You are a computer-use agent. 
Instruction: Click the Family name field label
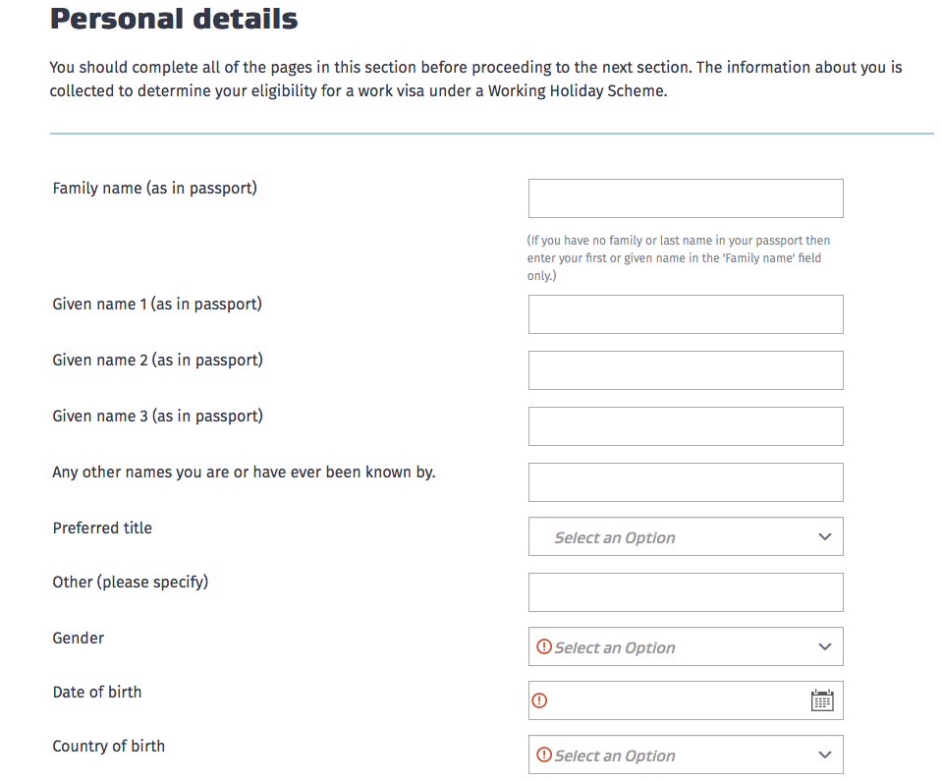[155, 188]
